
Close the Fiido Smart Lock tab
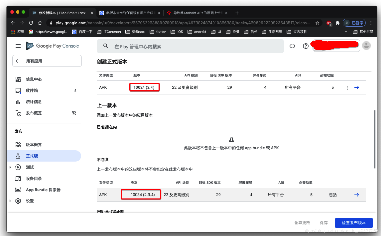(x=92, y=13)
